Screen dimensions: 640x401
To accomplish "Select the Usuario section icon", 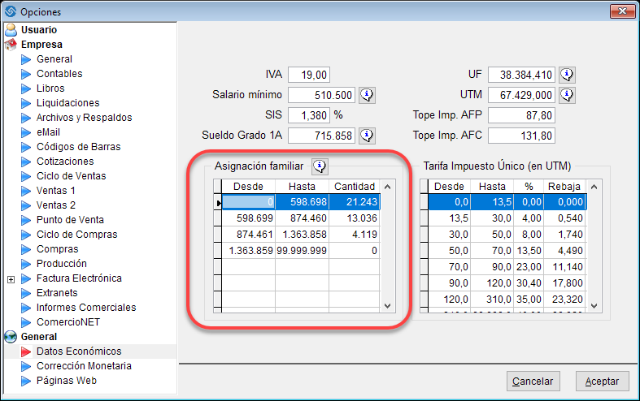I will [x=11, y=30].
